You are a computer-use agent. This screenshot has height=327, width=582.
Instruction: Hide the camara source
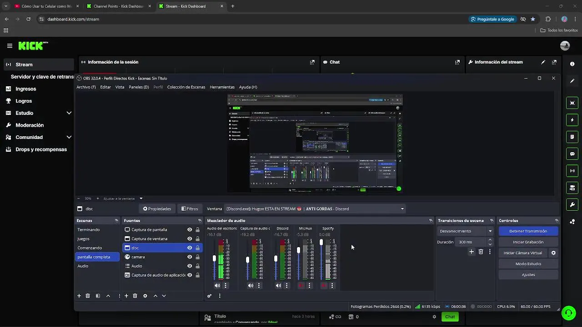click(x=190, y=257)
